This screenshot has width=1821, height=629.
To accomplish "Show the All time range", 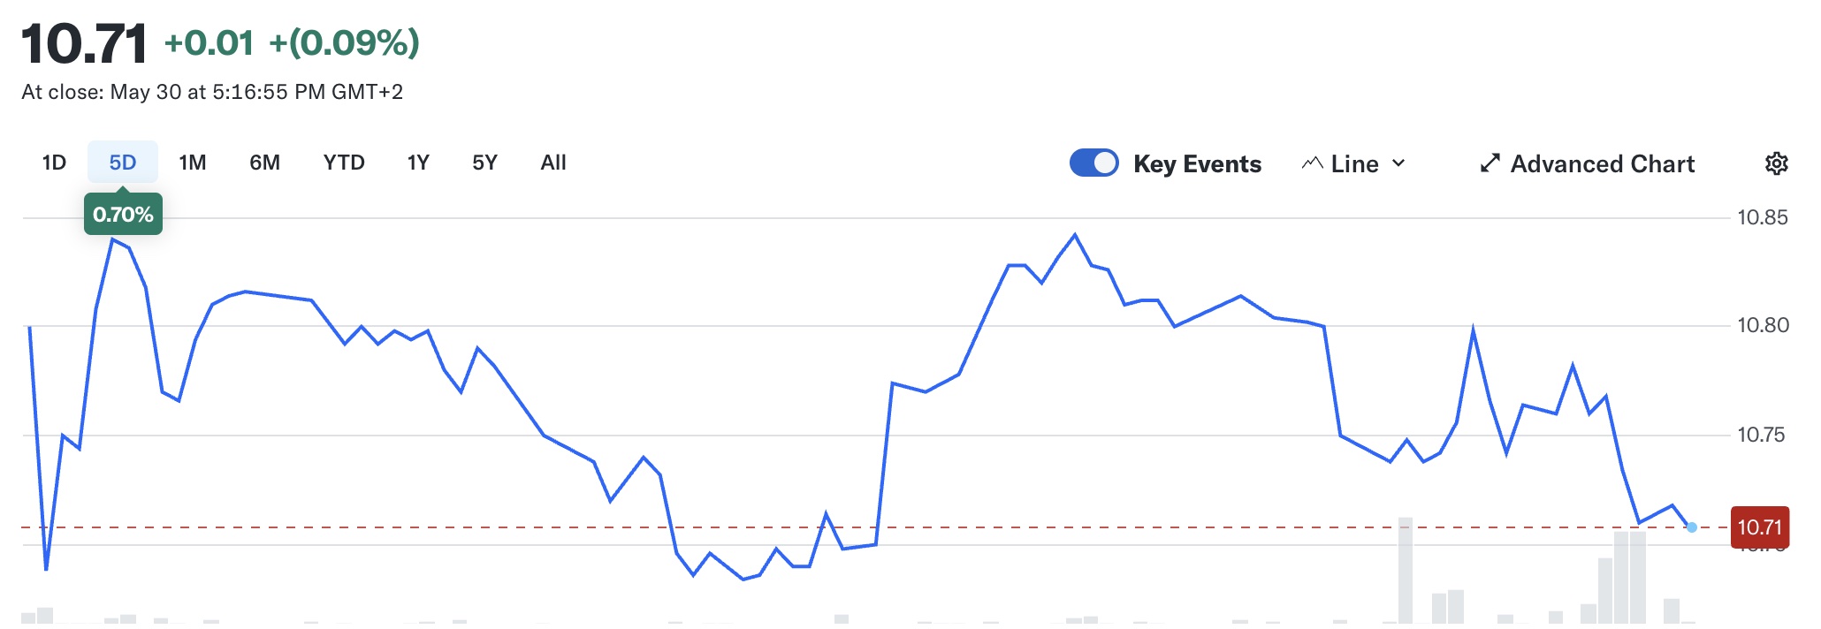I will 553,163.
